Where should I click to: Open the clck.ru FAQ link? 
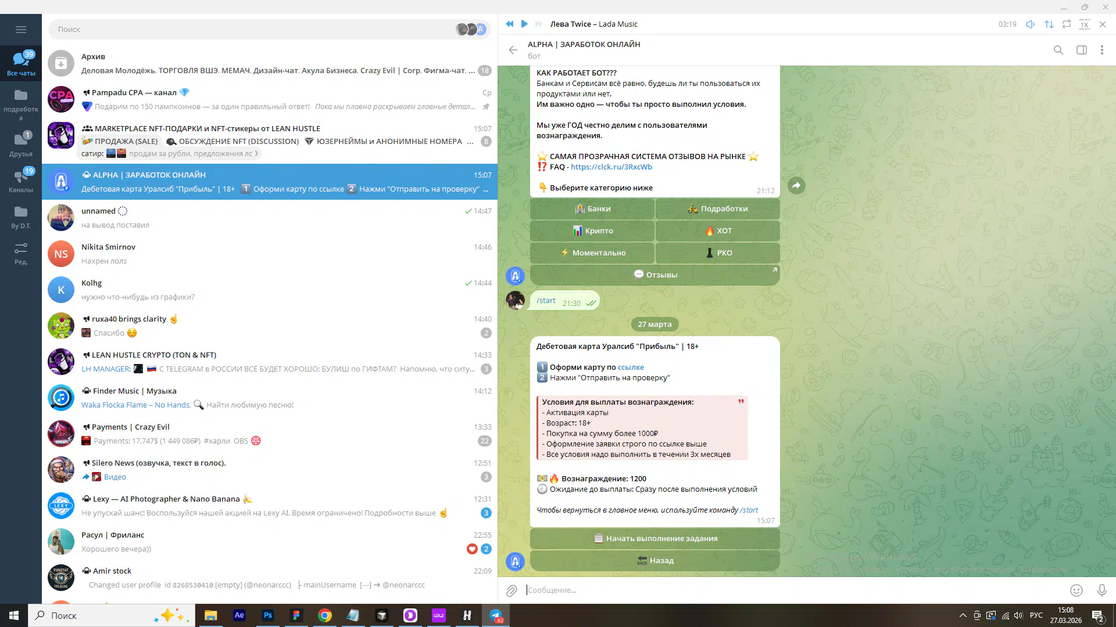pyautogui.click(x=611, y=167)
